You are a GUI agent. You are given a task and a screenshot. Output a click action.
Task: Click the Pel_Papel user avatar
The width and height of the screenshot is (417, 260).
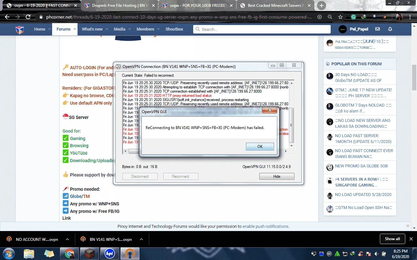point(343,29)
